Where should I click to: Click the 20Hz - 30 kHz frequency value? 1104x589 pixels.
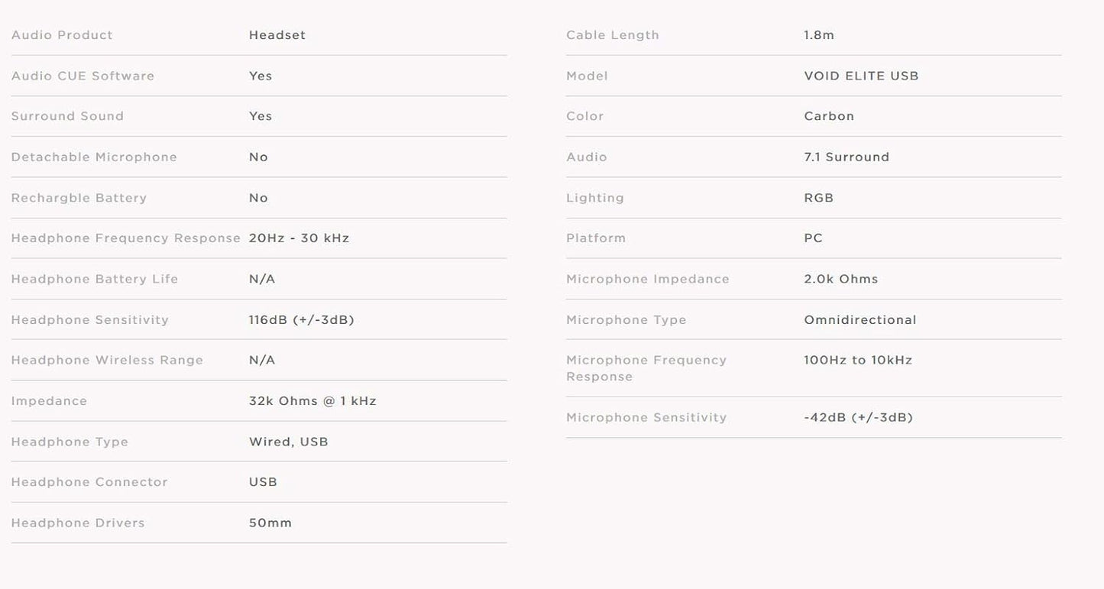click(x=299, y=238)
